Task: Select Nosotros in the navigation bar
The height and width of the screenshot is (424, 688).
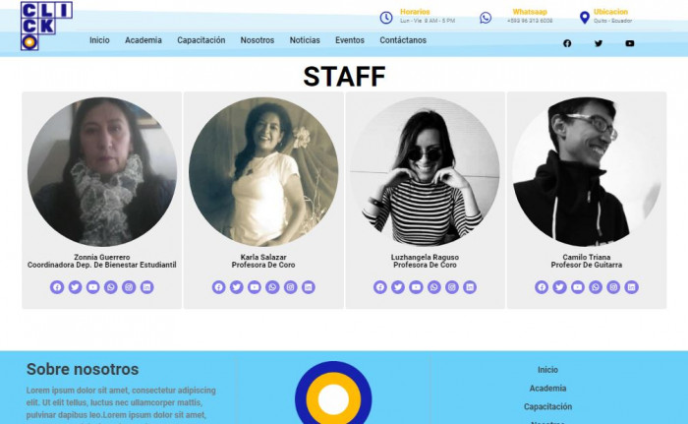Action: (258, 40)
